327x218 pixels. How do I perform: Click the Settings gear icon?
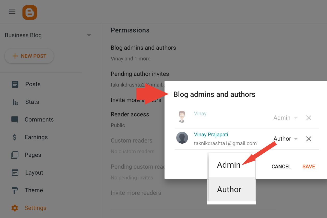pyautogui.click(x=15, y=208)
